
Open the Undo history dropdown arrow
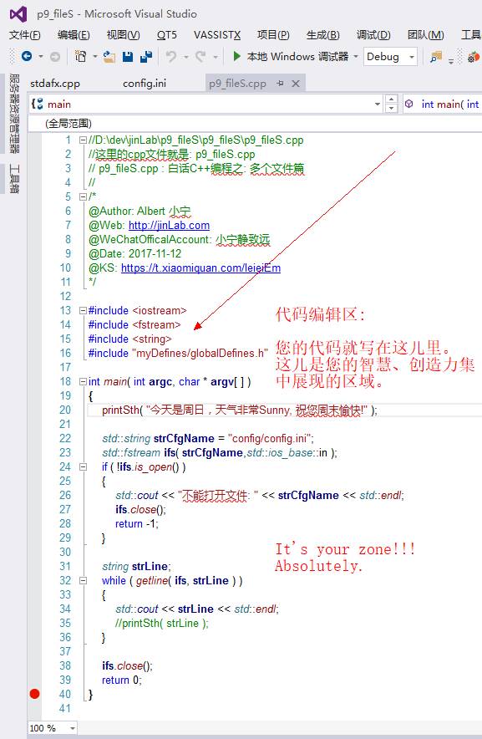coord(185,57)
